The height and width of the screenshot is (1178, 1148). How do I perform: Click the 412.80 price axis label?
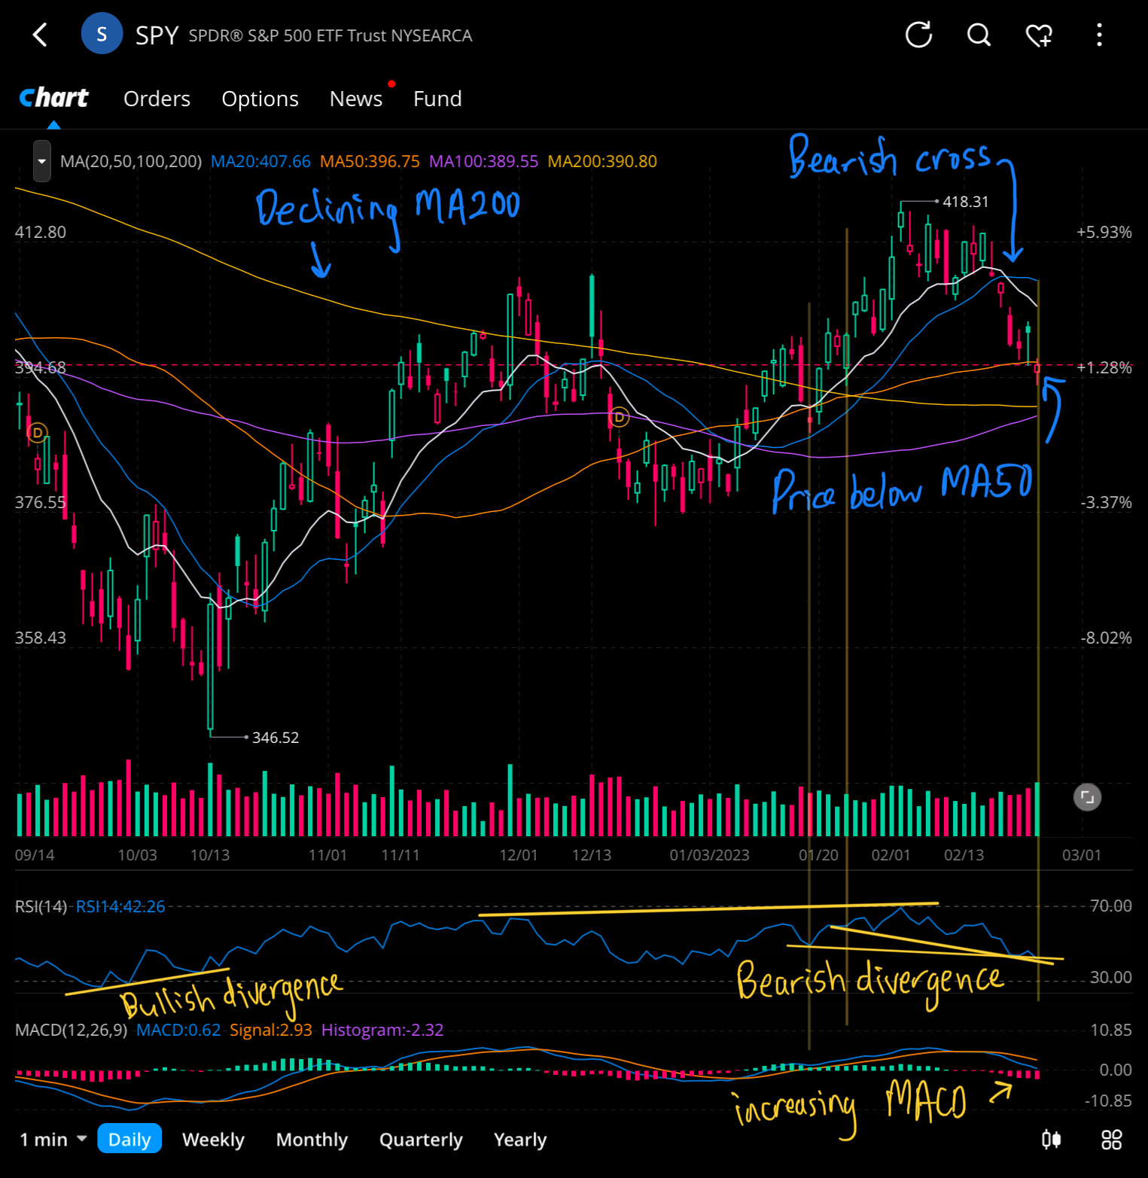[x=41, y=232]
